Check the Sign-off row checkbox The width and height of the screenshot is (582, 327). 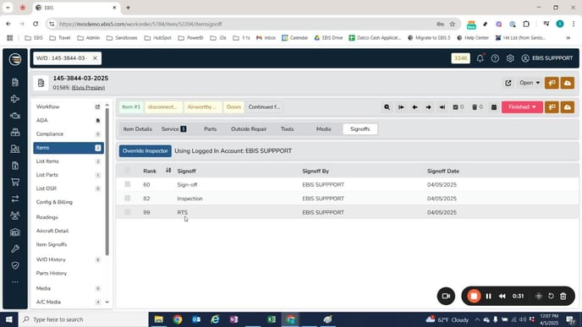coord(127,184)
